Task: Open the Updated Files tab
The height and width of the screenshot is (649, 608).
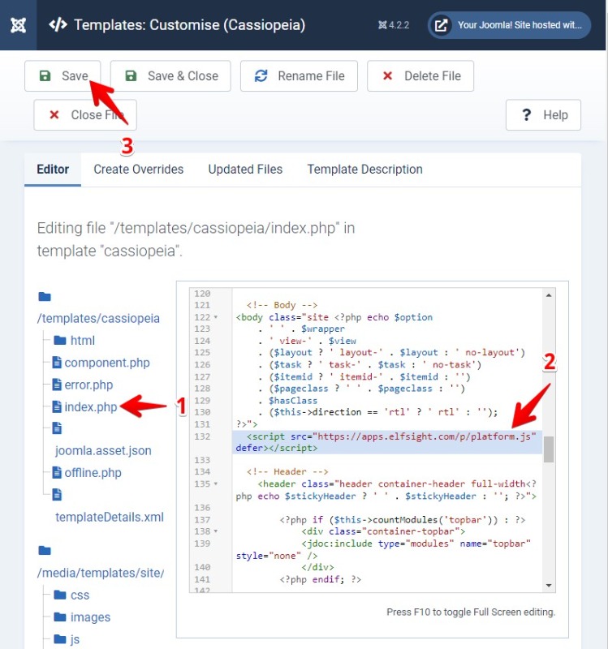Action: [x=245, y=170]
